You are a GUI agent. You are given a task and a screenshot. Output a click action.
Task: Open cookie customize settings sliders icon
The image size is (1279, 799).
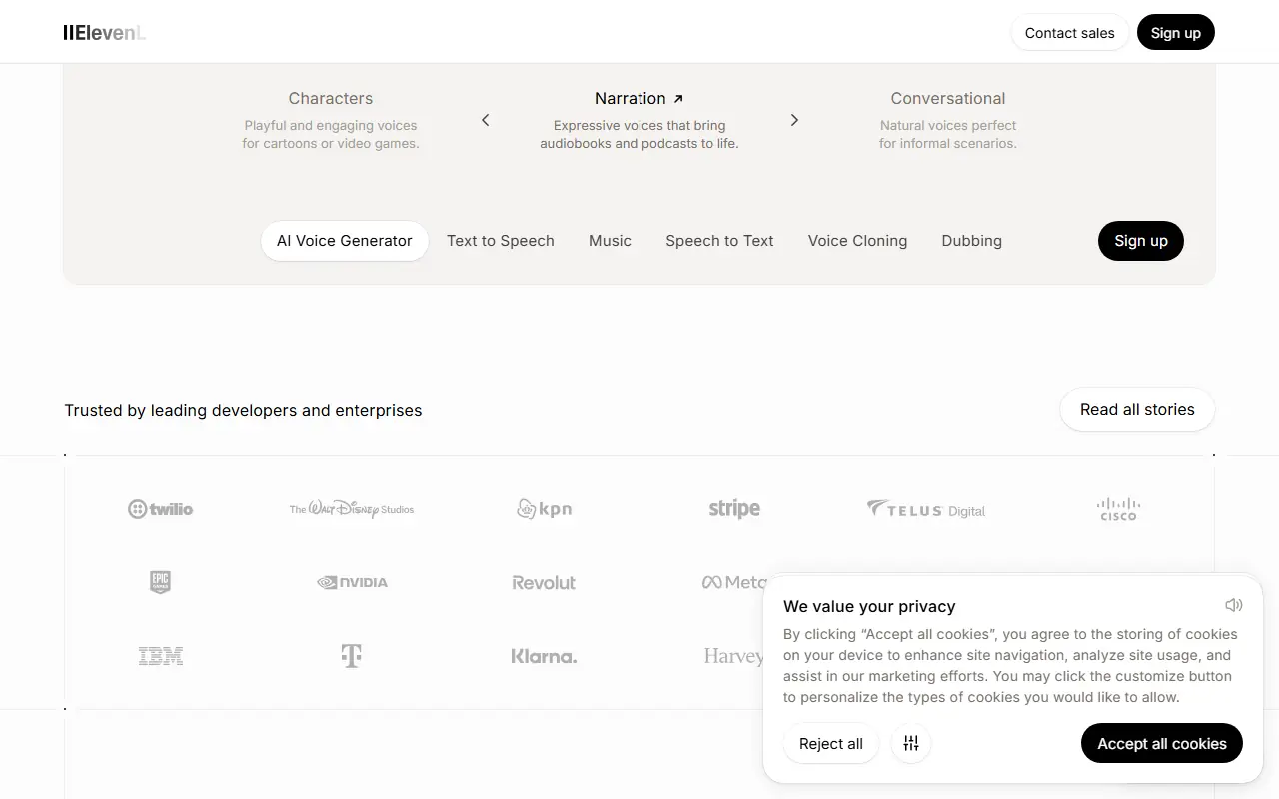(911, 744)
